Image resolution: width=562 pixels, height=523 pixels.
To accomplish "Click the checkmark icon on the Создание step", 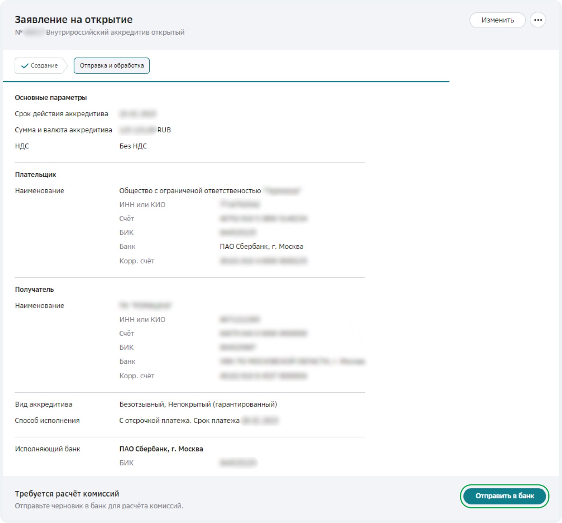I will 25,66.
